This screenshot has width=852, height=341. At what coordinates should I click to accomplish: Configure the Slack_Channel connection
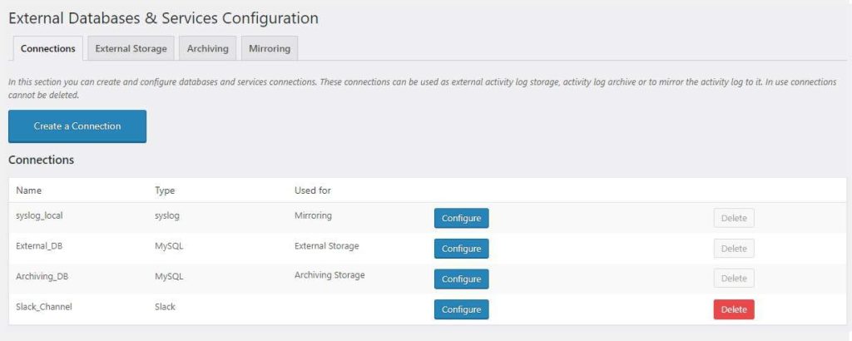pos(461,309)
